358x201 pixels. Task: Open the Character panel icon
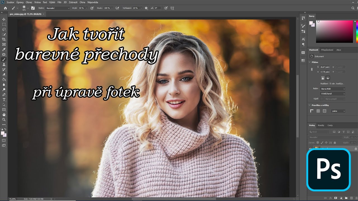[x=303, y=39]
